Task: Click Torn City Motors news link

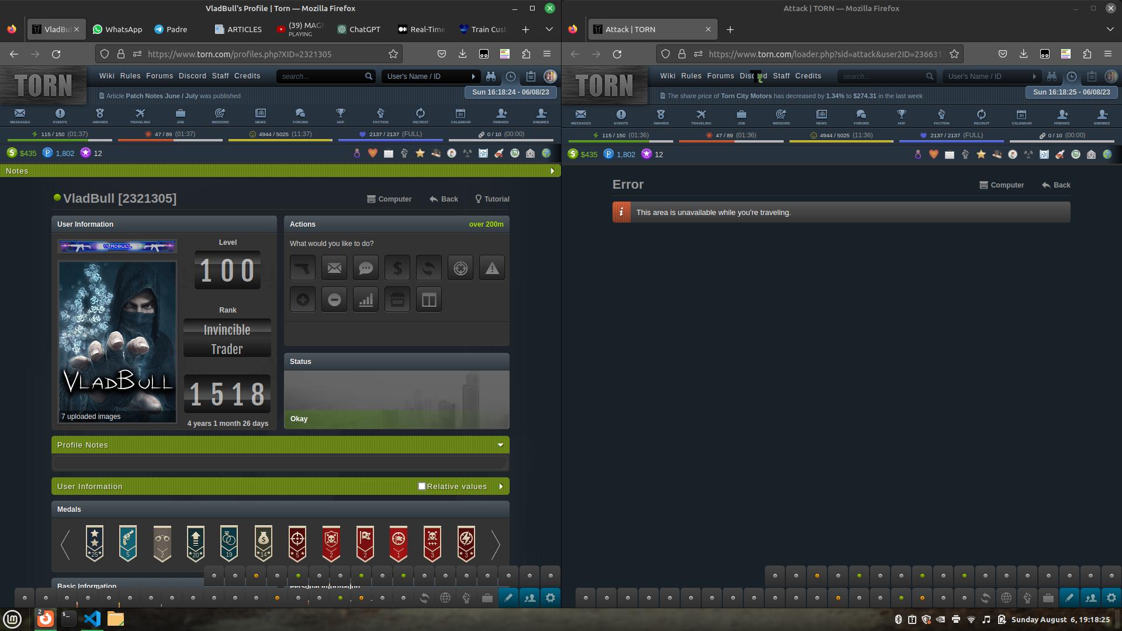Action: click(746, 96)
